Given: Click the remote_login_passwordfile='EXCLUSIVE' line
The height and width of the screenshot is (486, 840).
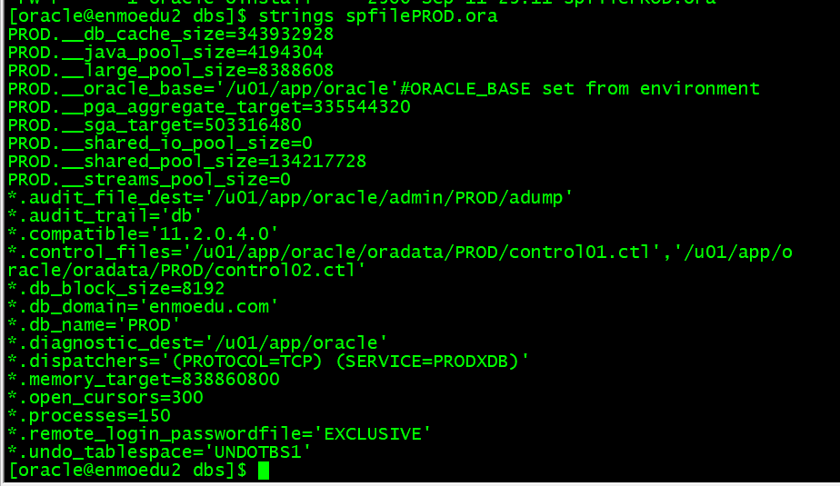Looking at the screenshot, I should (x=220, y=434).
